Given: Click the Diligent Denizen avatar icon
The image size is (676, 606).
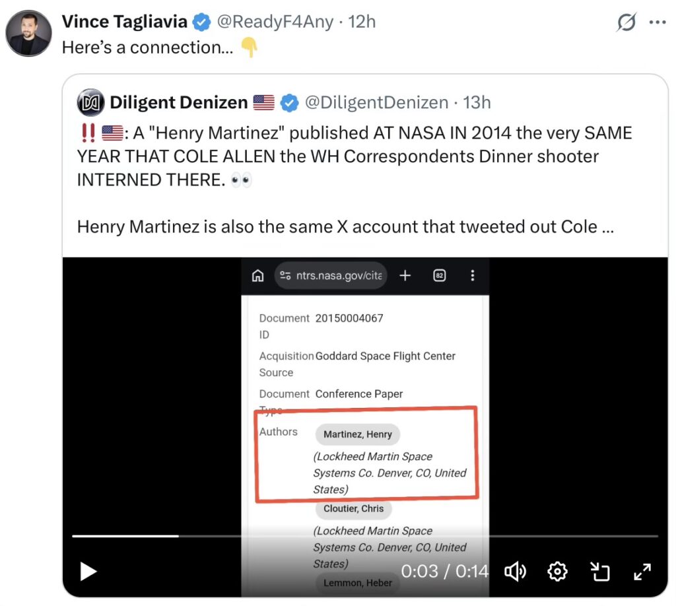Looking at the screenshot, I should click(x=90, y=102).
